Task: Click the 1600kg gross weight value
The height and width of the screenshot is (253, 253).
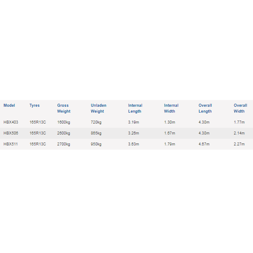Action: tap(64, 122)
